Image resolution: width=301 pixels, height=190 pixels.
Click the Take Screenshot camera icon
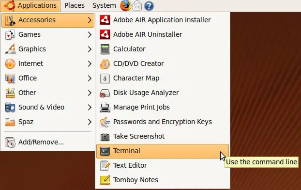coord(105,137)
